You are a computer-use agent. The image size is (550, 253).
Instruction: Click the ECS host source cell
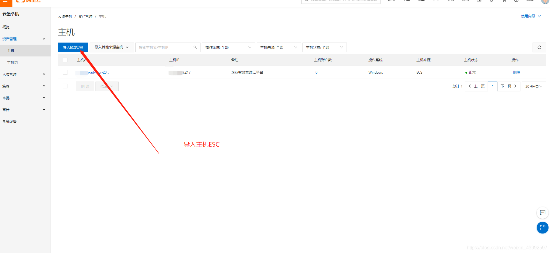click(x=419, y=72)
